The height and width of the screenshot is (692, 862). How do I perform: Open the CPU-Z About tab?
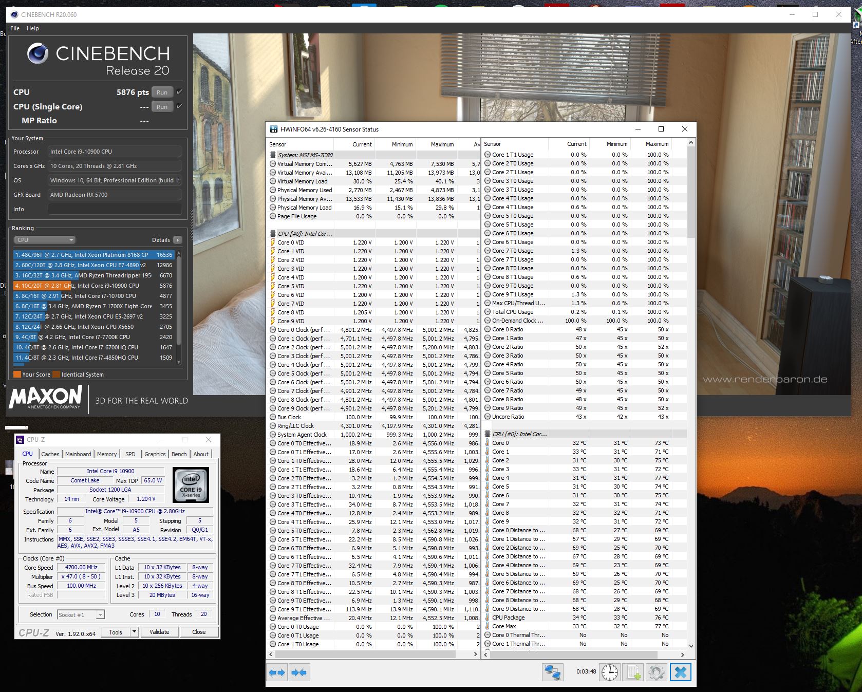point(201,454)
